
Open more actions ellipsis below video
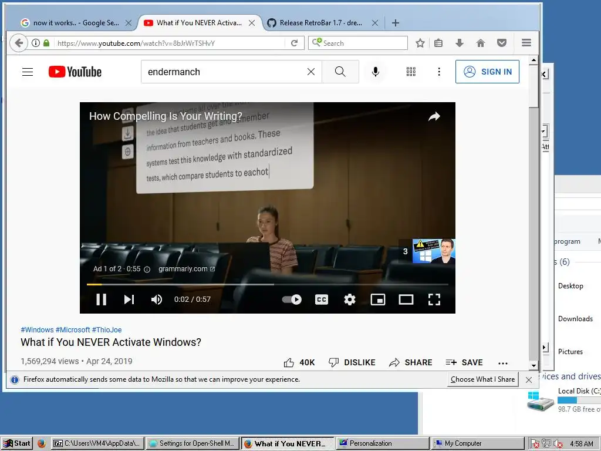tap(503, 363)
